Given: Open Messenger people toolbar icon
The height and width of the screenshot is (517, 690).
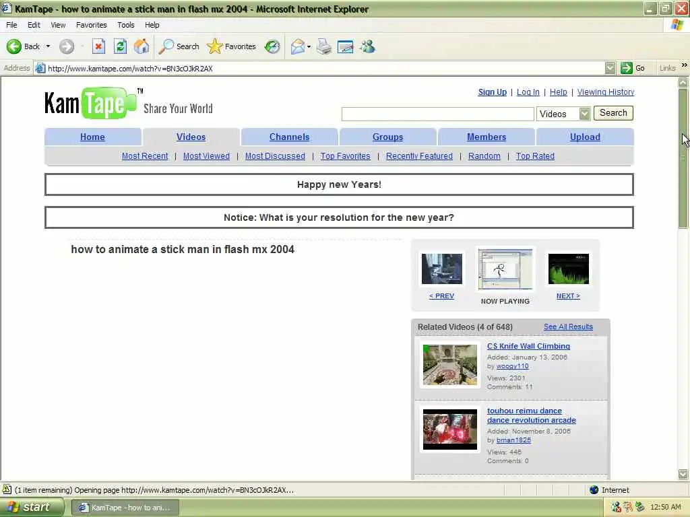Looking at the screenshot, I should click(367, 46).
